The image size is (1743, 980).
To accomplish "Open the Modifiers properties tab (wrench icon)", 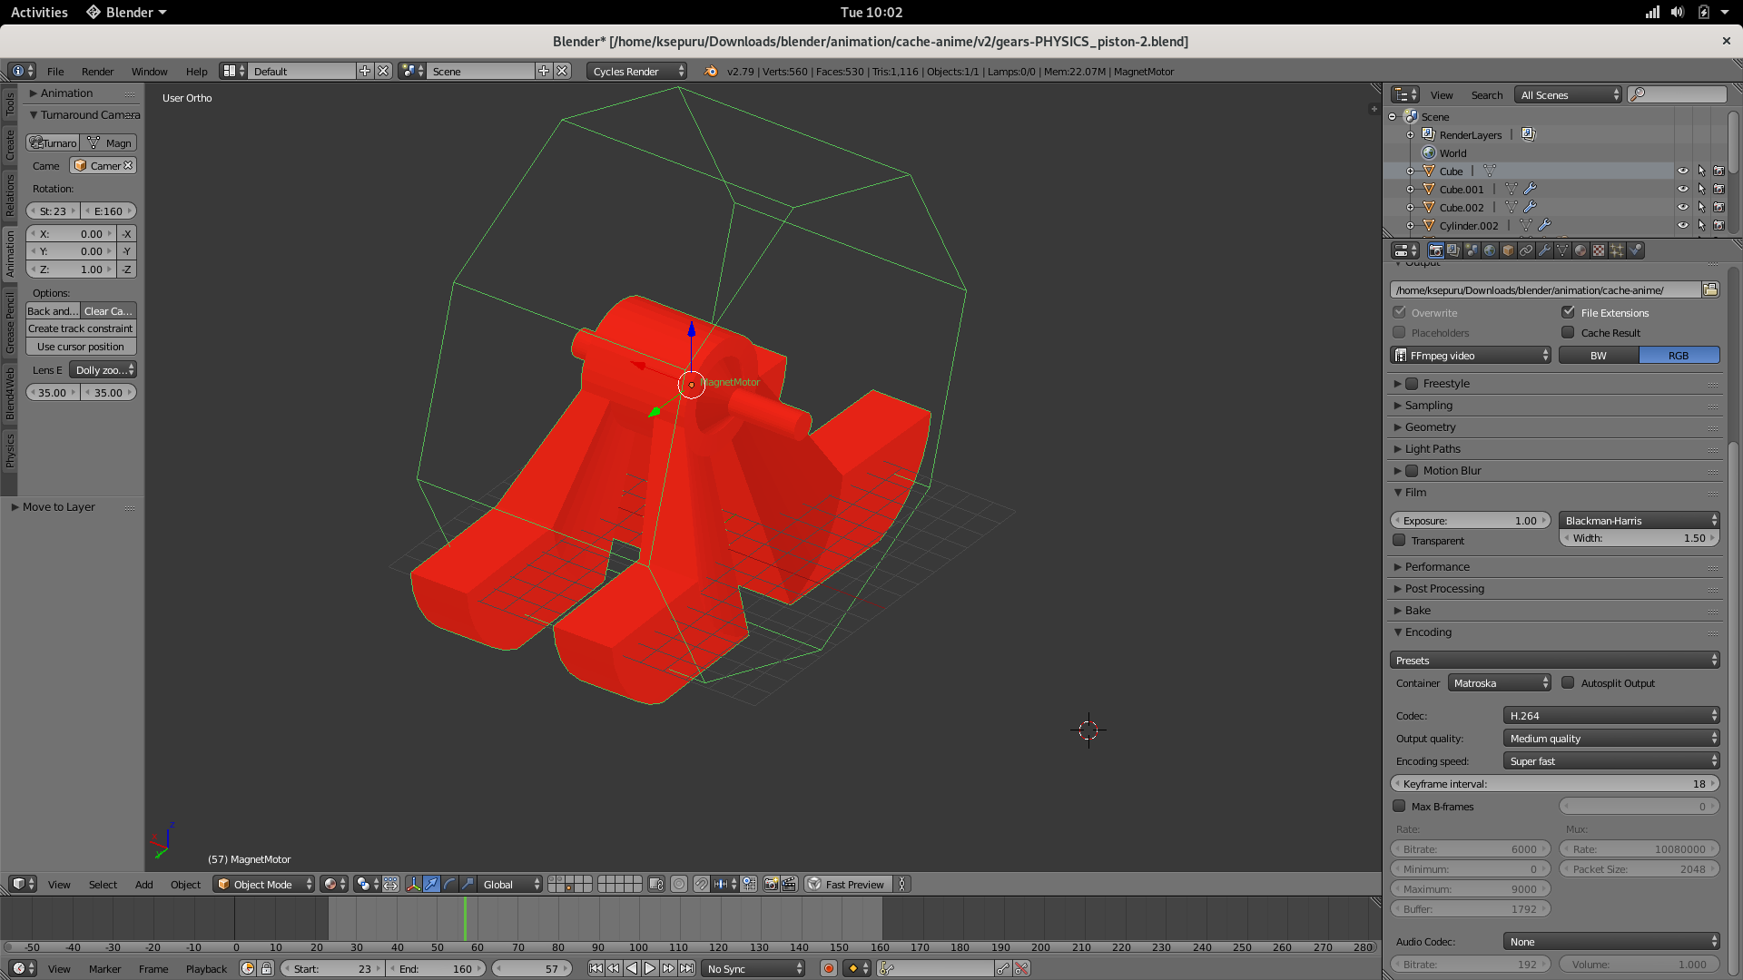I will tap(1544, 251).
